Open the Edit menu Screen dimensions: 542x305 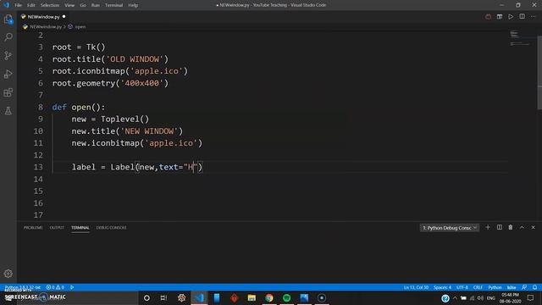[31, 5]
